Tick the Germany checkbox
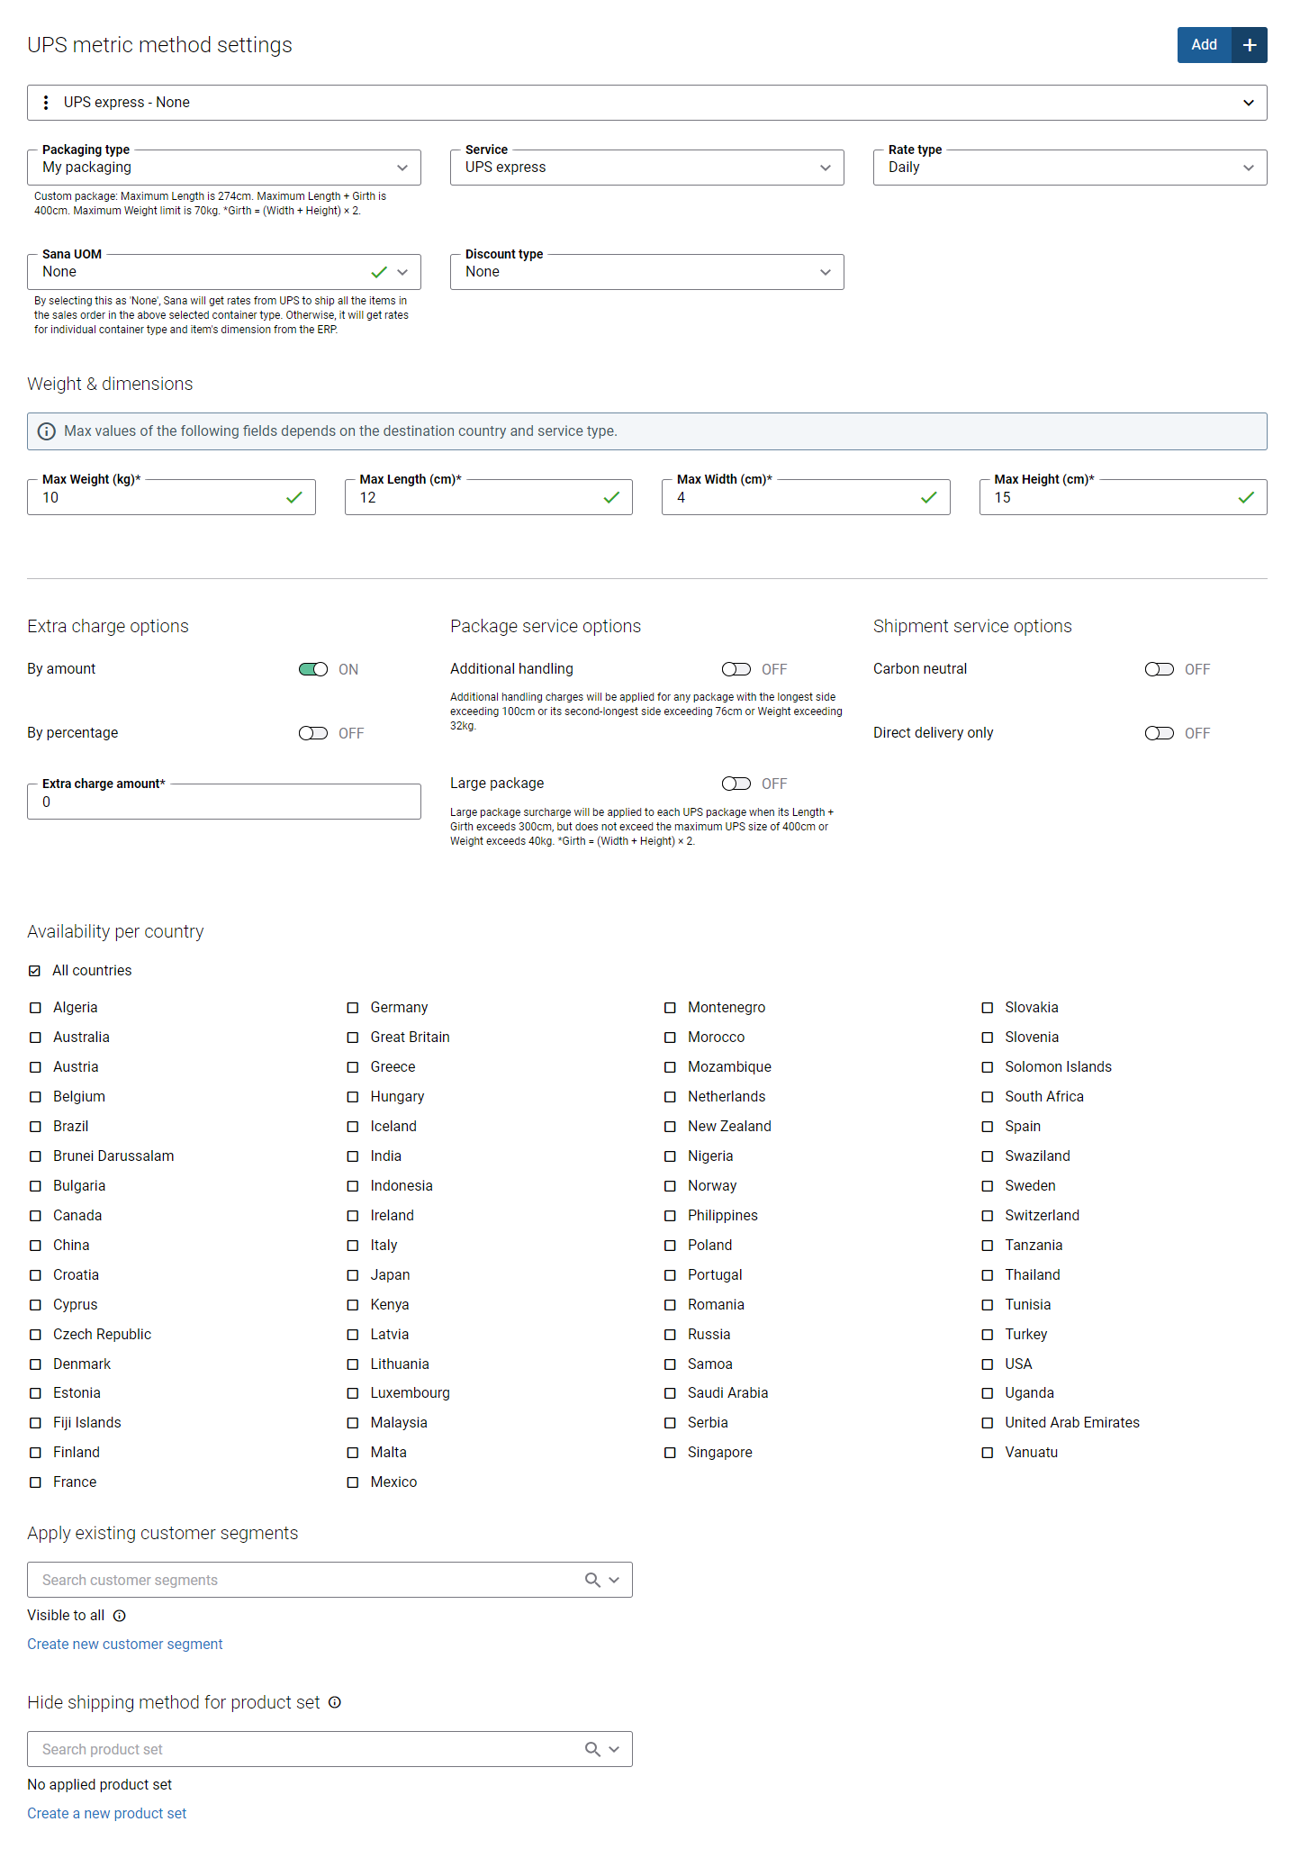Viewport: 1291px width, 1849px height. (x=353, y=1008)
